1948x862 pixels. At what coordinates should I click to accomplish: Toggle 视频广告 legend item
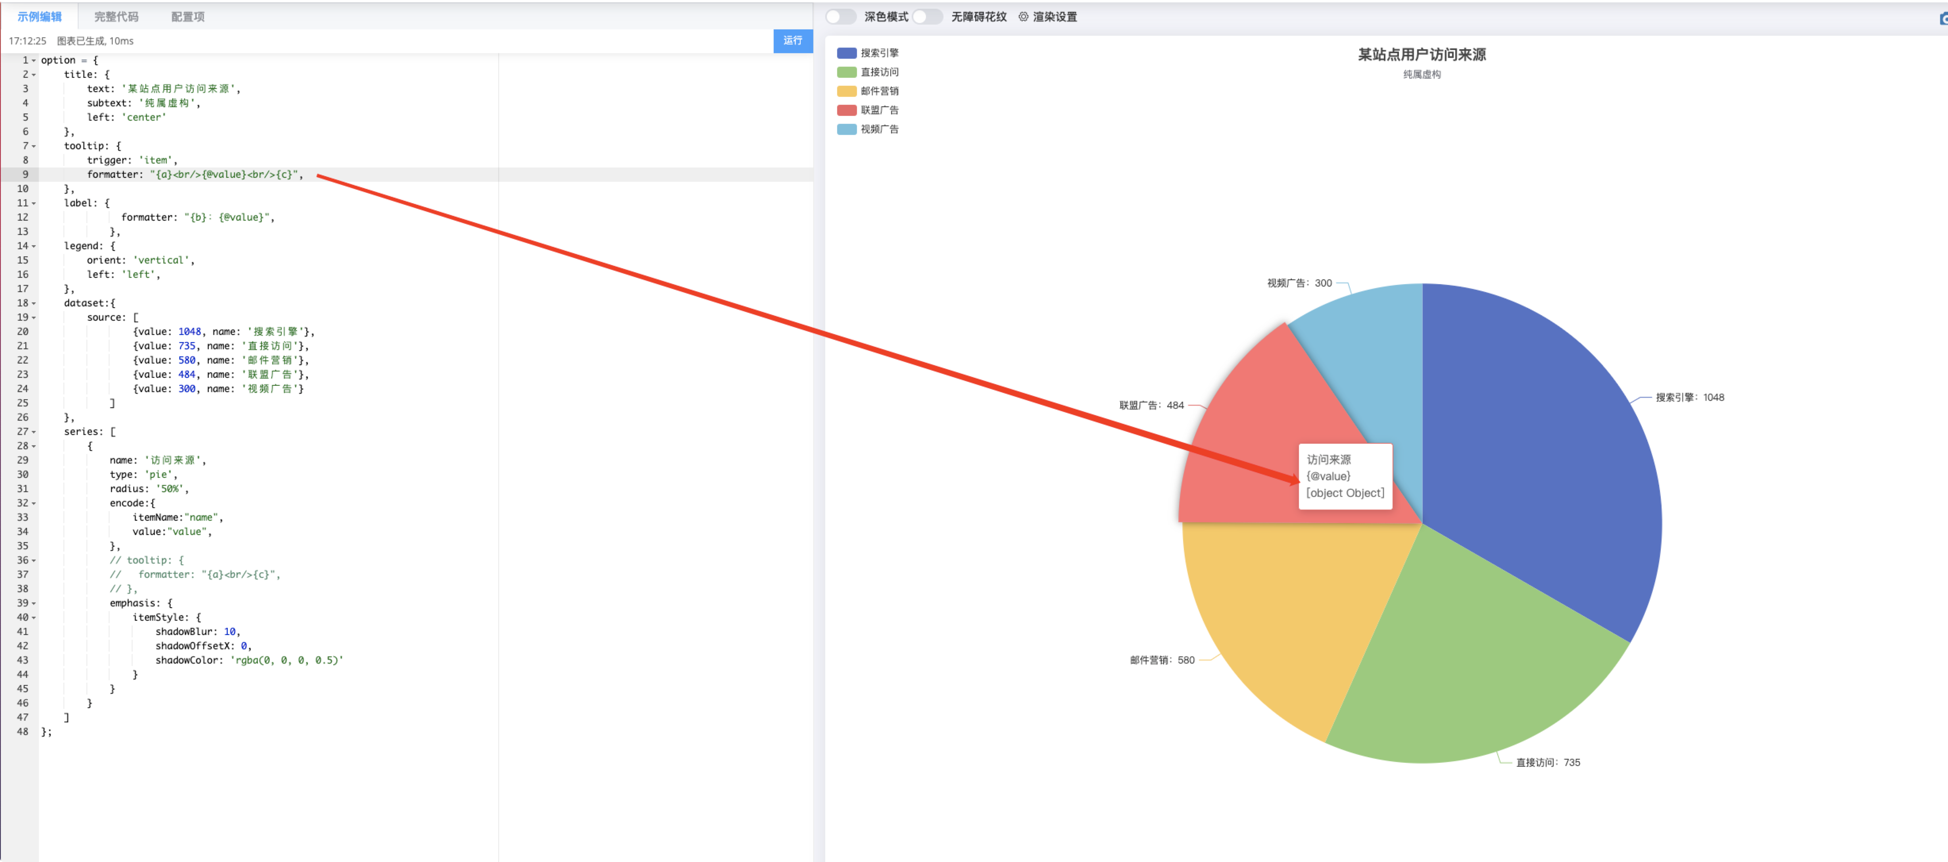click(x=868, y=129)
